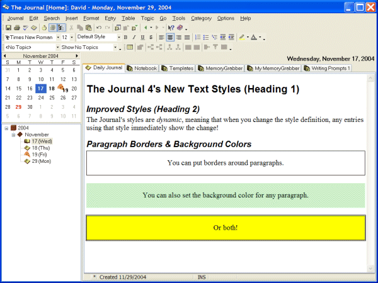
Task: Open the Category menu
Action: (201, 19)
